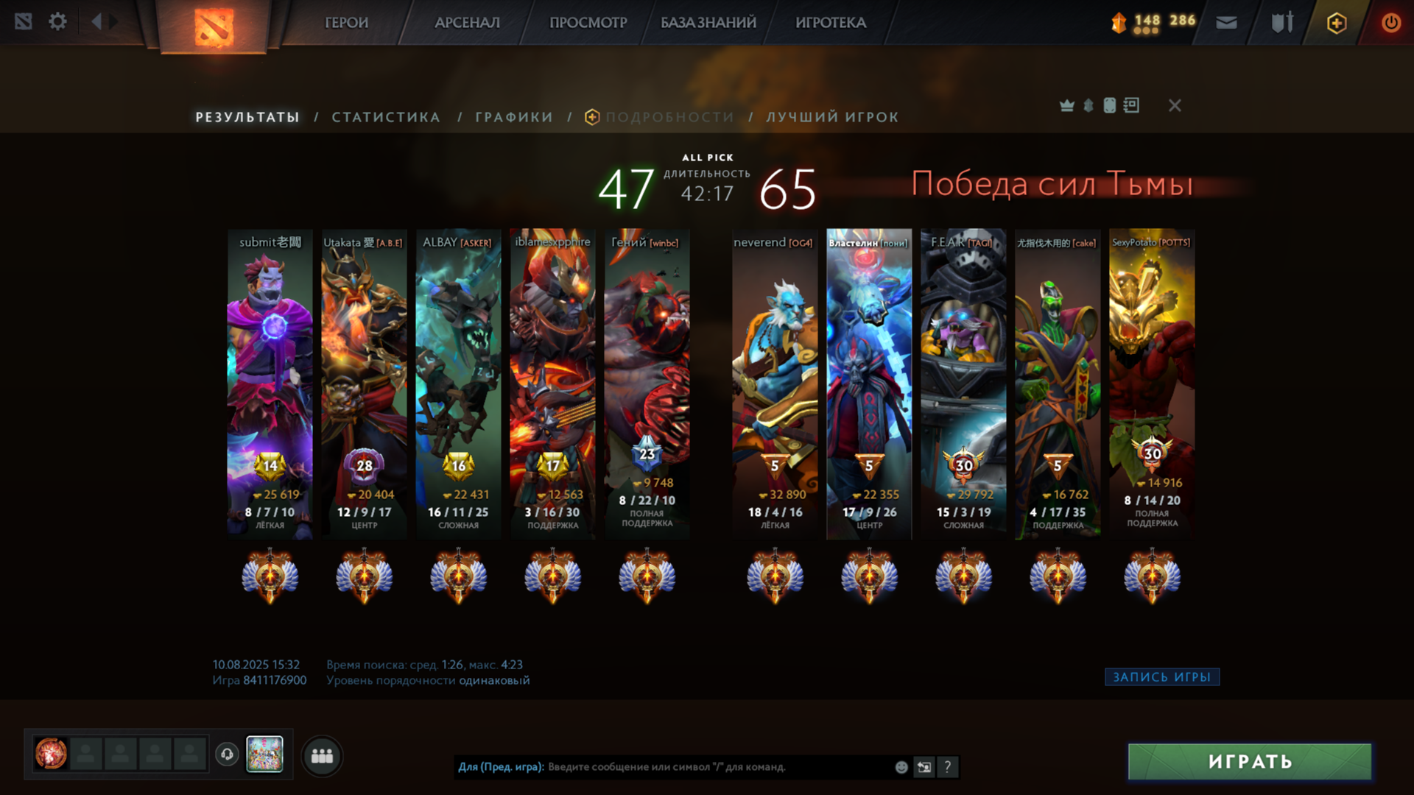
Task: Click the Dota 2 logo home button
Action: coord(214,26)
